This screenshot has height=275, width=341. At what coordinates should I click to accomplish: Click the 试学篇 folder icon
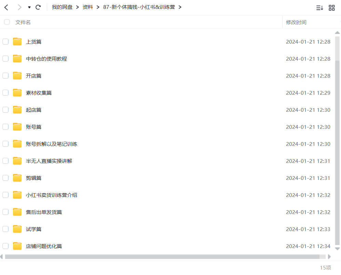tap(17, 229)
